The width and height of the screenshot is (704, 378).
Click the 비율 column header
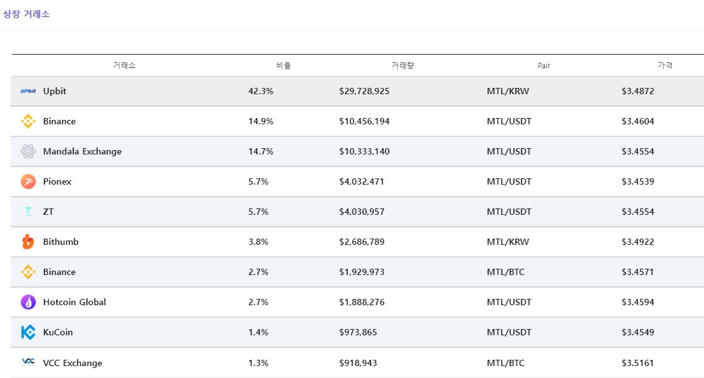pyautogui.click(x=283, y=65)
